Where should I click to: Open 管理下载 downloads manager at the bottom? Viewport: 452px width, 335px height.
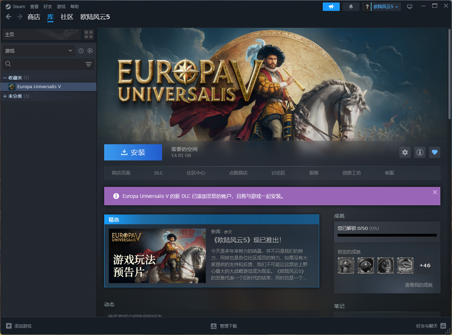[x=224, y=326]
